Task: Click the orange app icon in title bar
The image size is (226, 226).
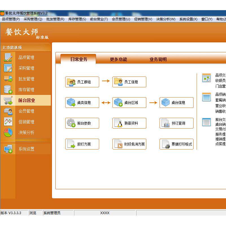Action: 2,13
